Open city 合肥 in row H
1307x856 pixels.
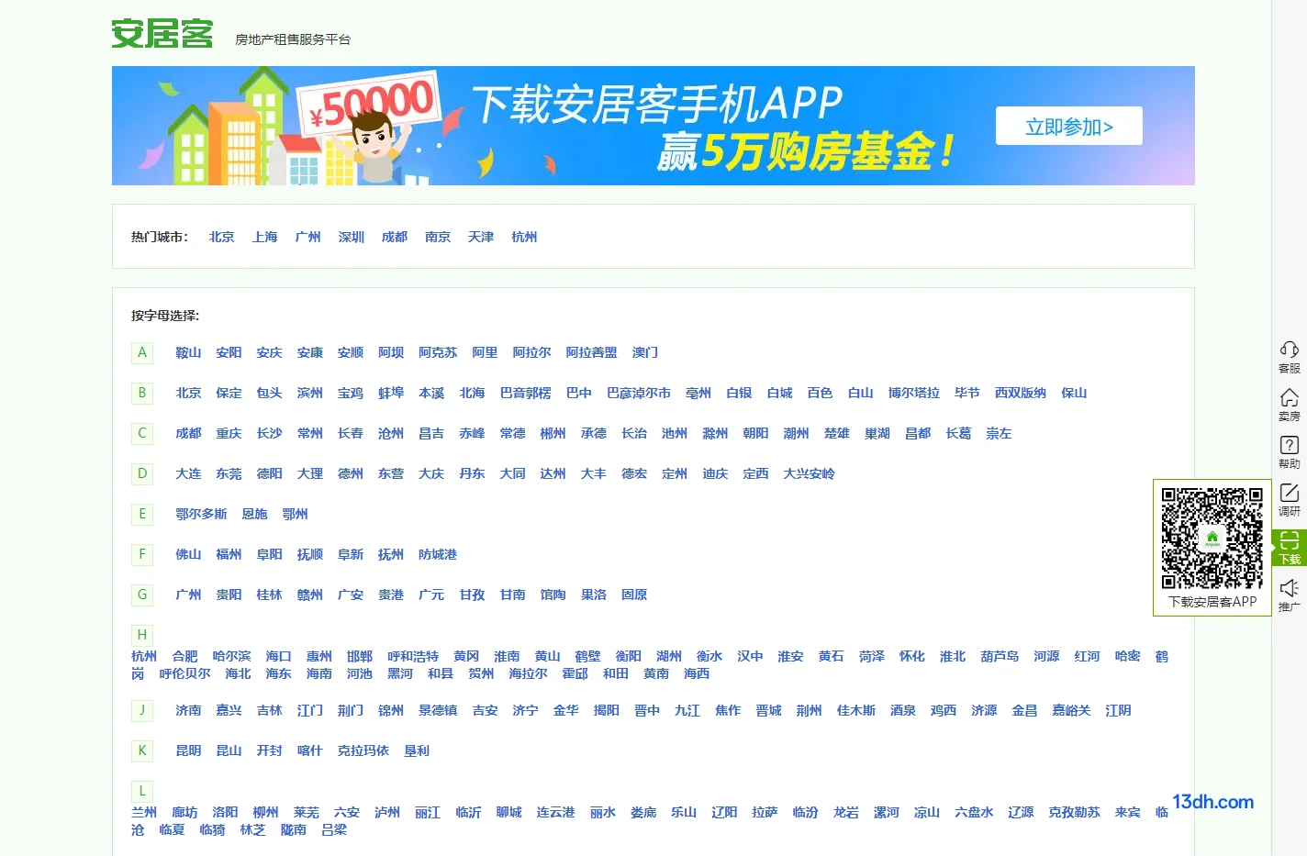click(184, 656)
